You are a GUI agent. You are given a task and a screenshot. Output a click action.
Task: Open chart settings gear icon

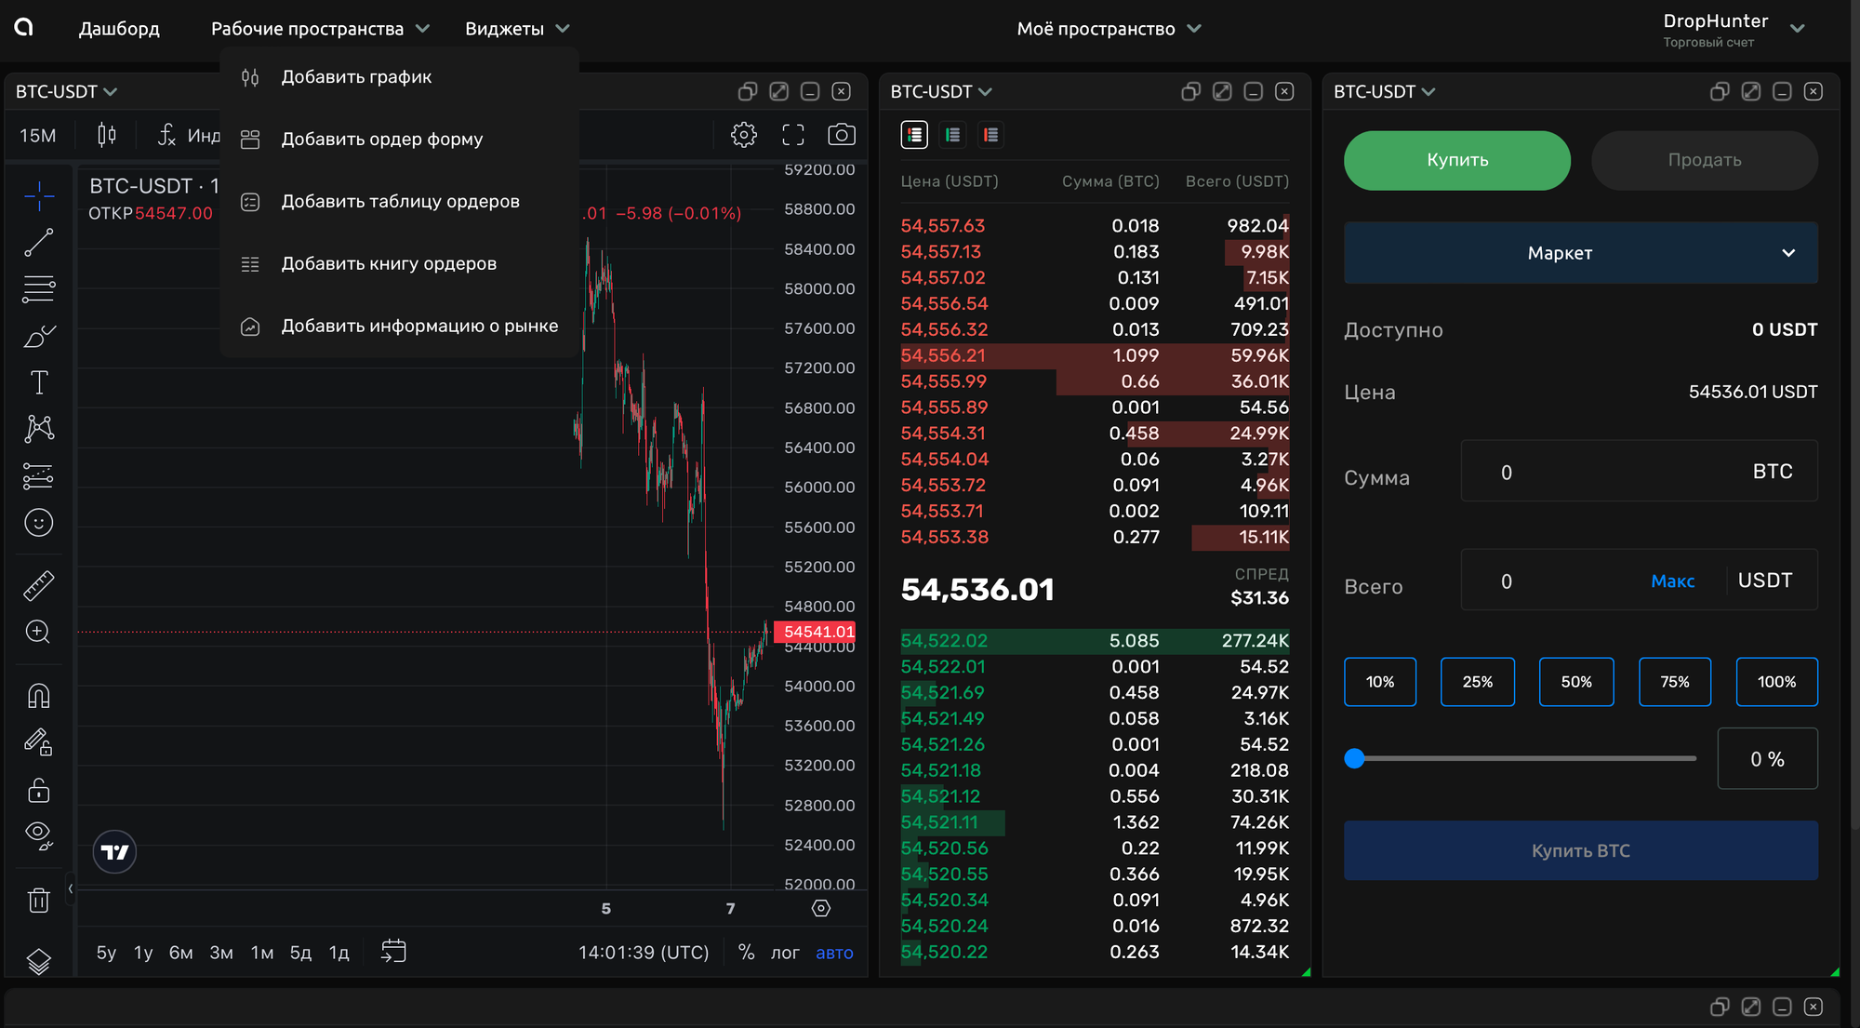(743, 135)
